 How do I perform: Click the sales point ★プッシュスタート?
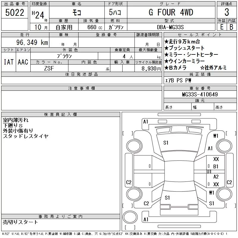point(184,48)
